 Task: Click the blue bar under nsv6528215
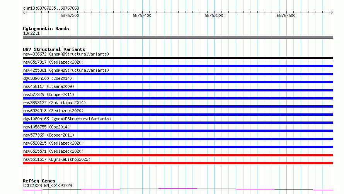[x=178, y=147]
